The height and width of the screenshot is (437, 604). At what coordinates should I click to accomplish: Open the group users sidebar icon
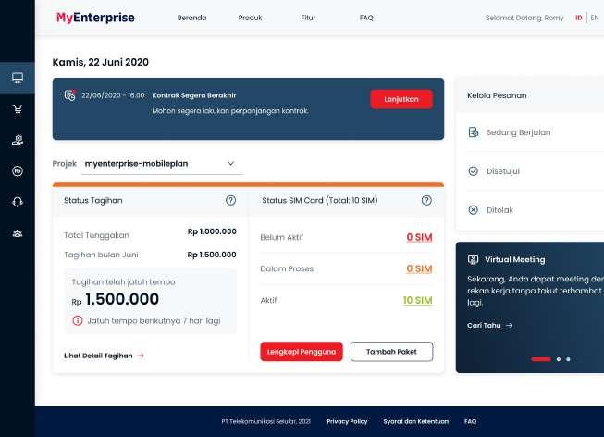click(18, 233)
